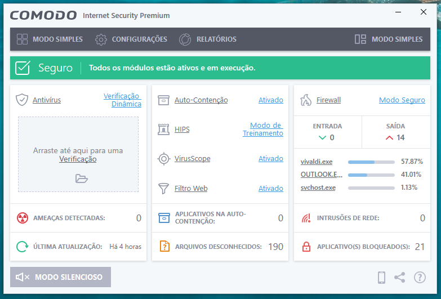Click the Configurações gear icon

tap(101, 39)
